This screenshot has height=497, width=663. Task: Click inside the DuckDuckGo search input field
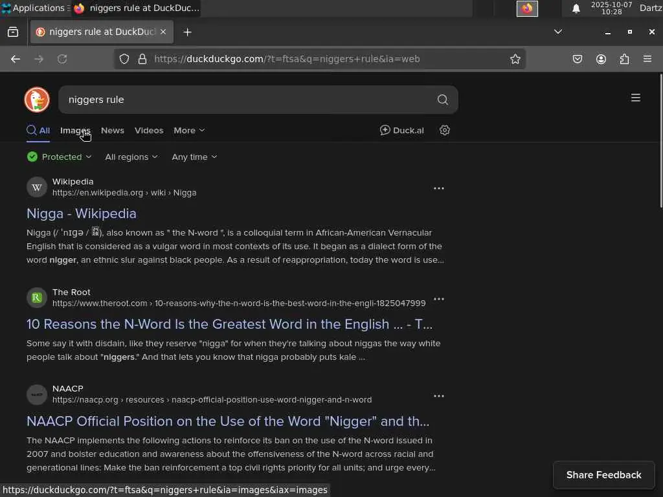click(249, 100)
